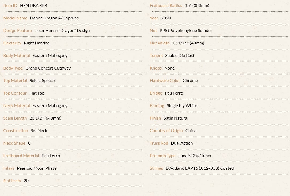Click the Fretboard Radius label

(166, 6)
